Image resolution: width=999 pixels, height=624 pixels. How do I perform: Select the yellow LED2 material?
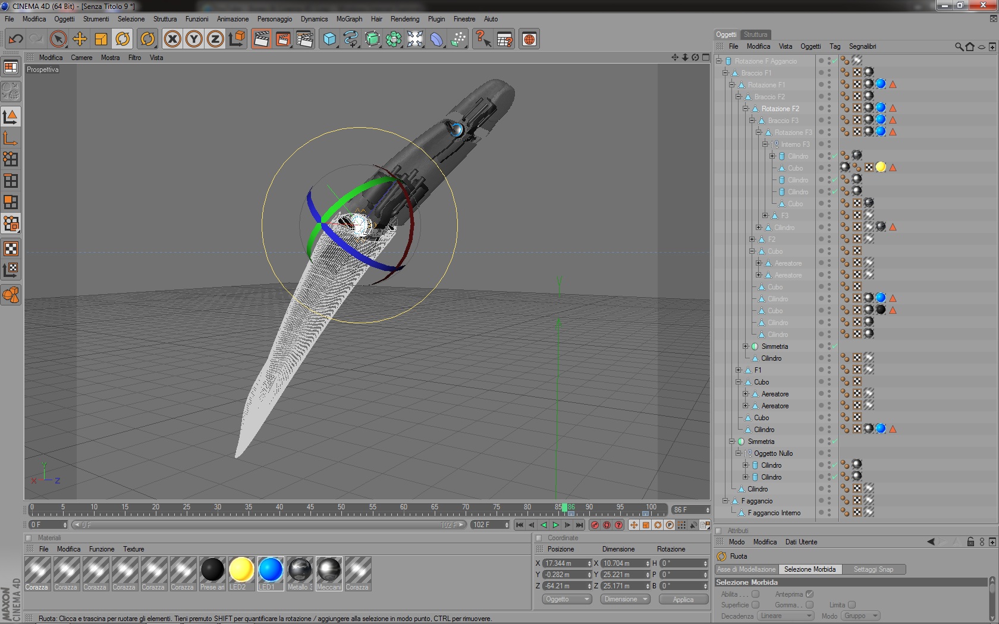[241, 573]
